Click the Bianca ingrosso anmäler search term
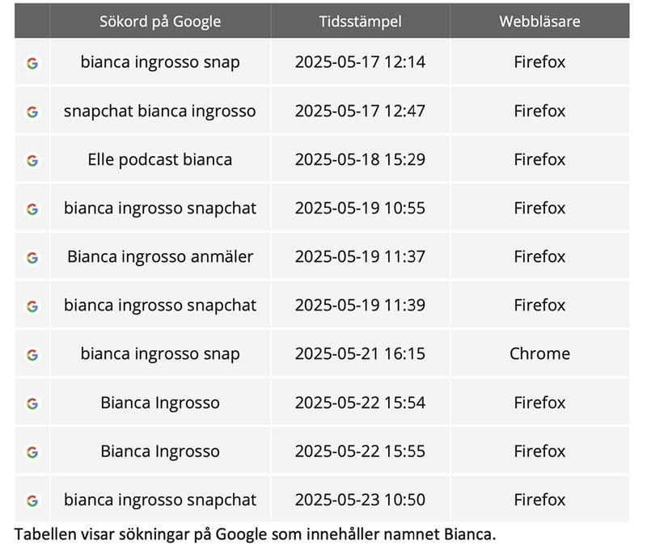 [160, 256]
